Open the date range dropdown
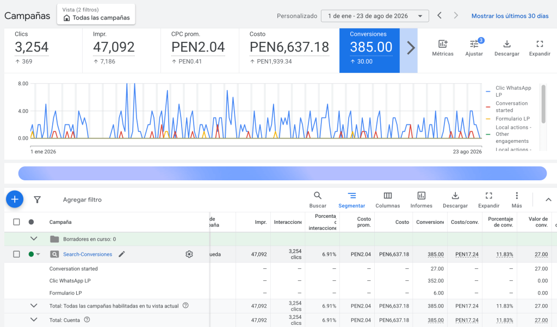Screen dimensions: 557x327 375,16
